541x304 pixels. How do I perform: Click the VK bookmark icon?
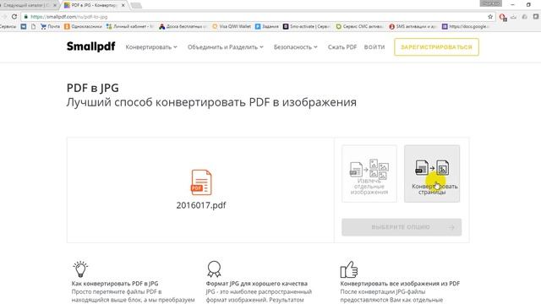pyautogui.click(x=24, y=26)
